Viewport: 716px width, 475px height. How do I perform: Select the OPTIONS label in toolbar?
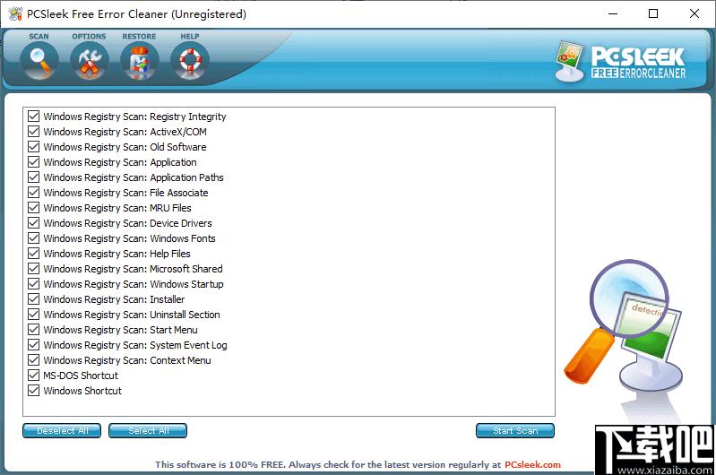89,36
